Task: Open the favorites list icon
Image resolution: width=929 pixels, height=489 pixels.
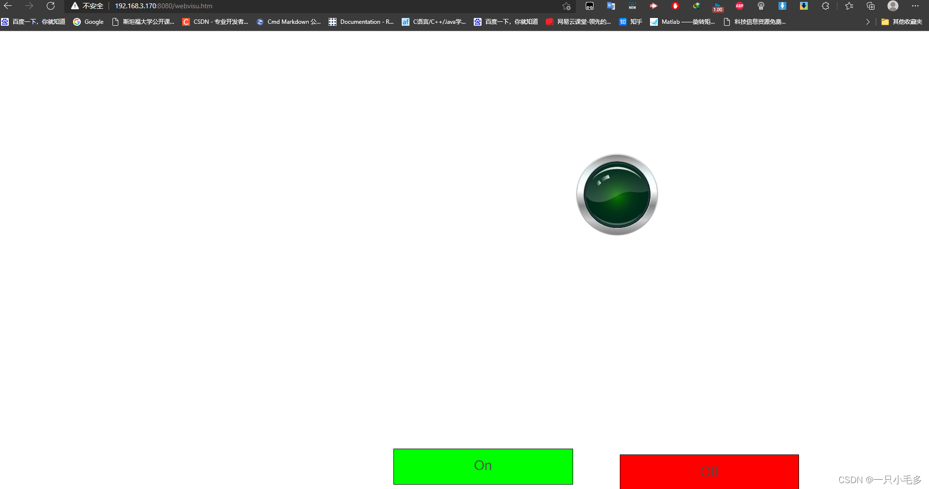Action: tap(849, 6)
